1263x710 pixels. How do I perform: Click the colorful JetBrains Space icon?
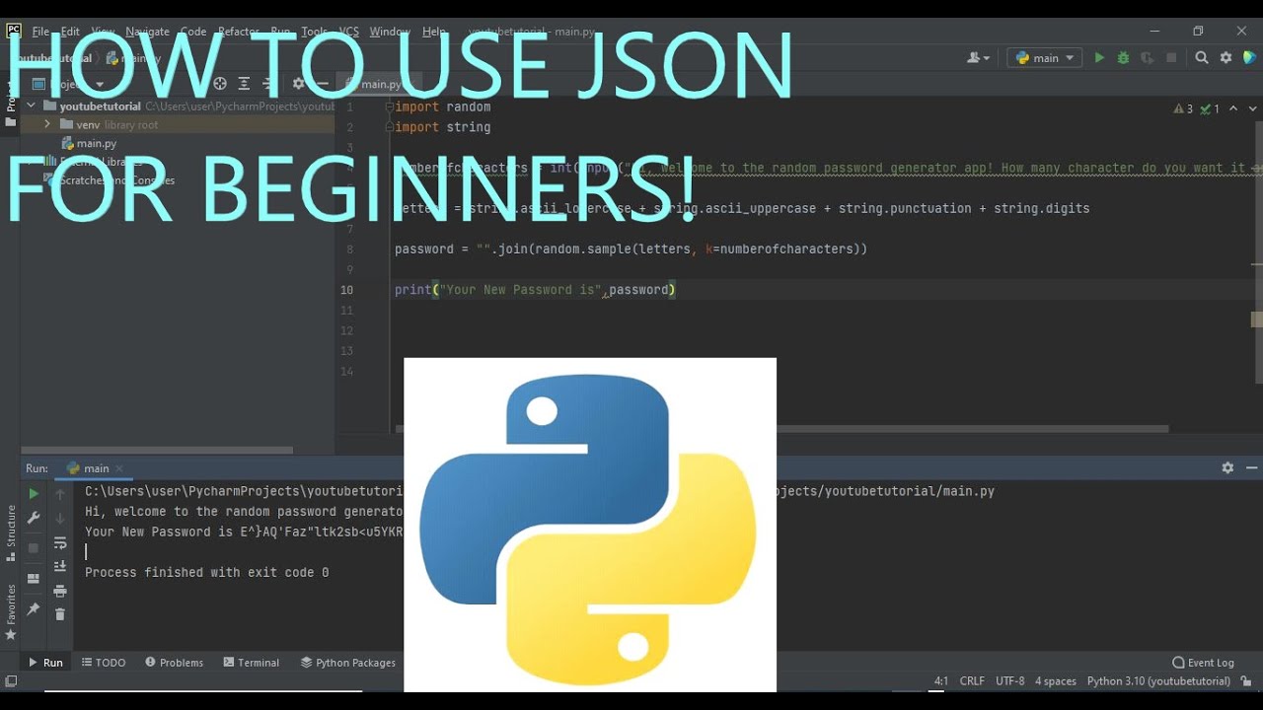[1250, 58]
